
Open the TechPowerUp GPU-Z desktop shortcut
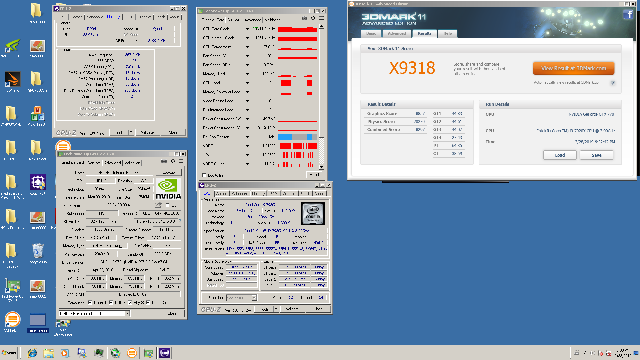pyautogui.click(x=12, y=290)
